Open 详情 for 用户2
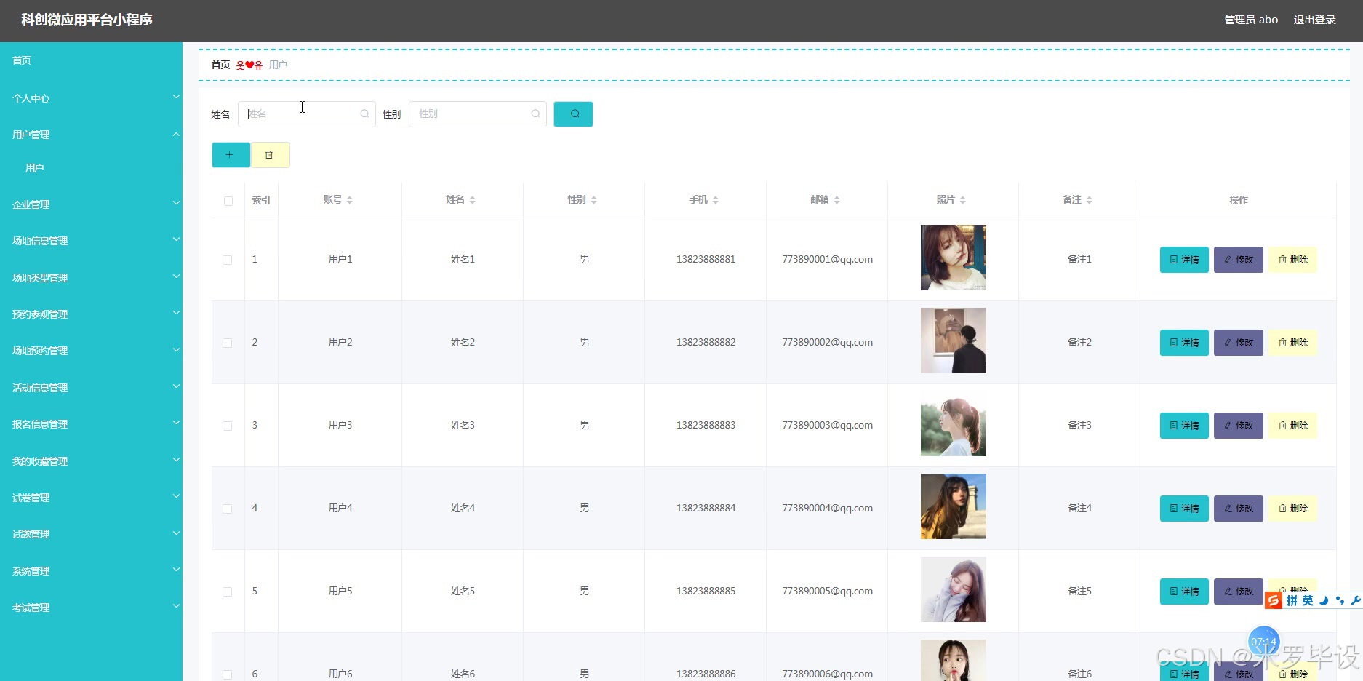The height and width of the screenshot is (681, 1363). (x=1184, y=343)
